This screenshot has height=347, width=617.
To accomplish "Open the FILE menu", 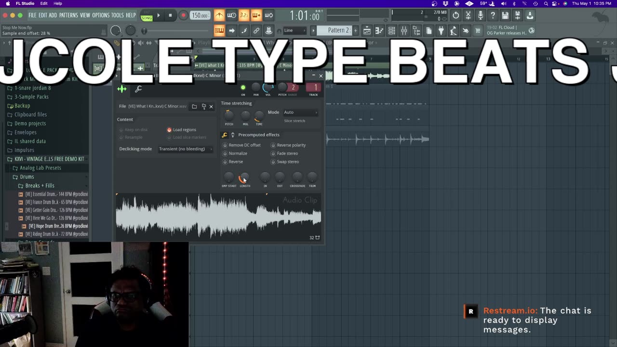I will pyautogui.click(x=32, y=15).
